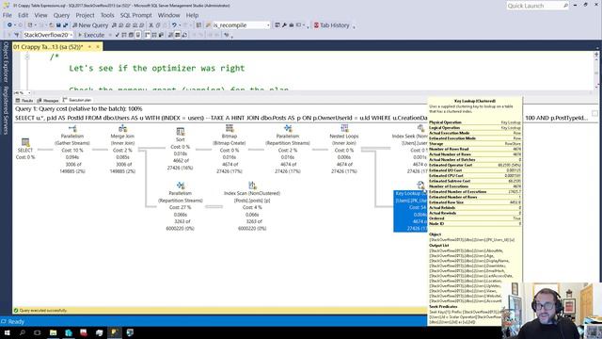Screen dimensions: 602x339
Task: Toggle Results to Grid button
Action: point(178,35)
